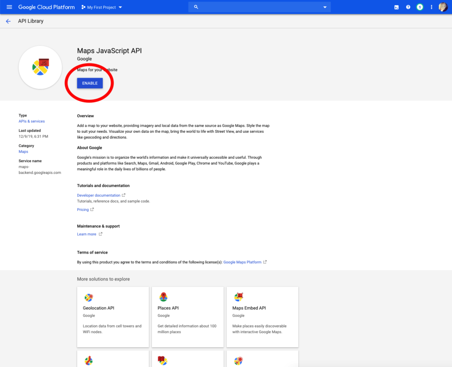Click the Places API card icon

pyautogui.click(x=163, y=297)
